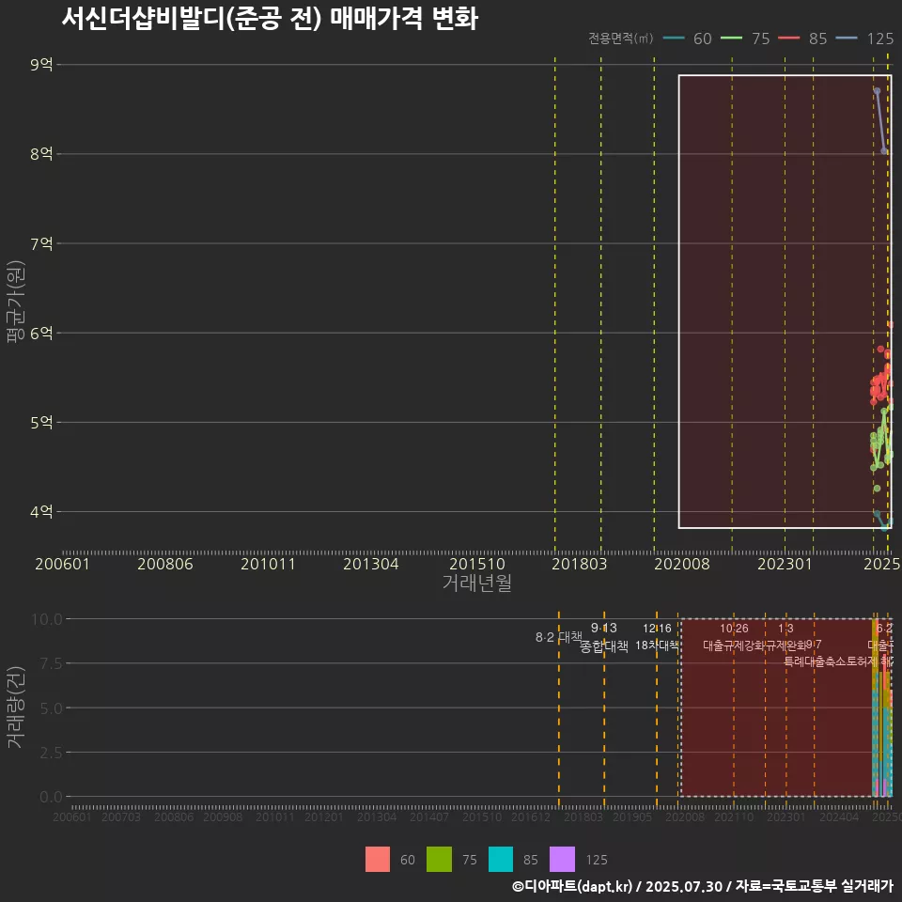Click the 거래량(건) vertical axis title
The image size is (902, 902).
pyautogui.click(x=16, y=707)
